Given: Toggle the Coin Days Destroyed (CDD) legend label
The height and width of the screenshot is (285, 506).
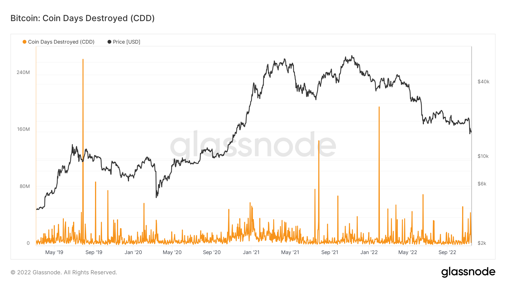Looking at the screenshot, I should (x=61, y=42).
